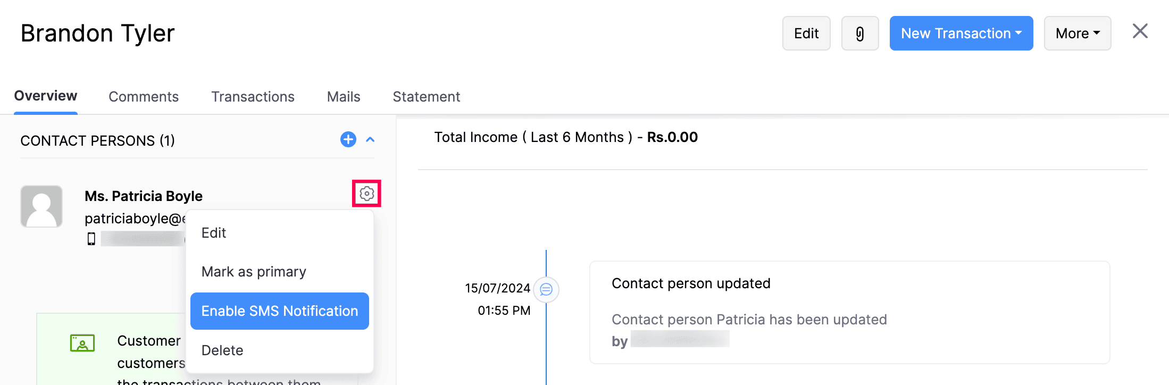Click the attachment paperclip icon
The width and height of the screenshot is (1169, 385).
[x=859, y=34]
